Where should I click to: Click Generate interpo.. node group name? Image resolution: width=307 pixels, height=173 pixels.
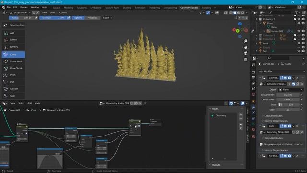coord(276,84)
